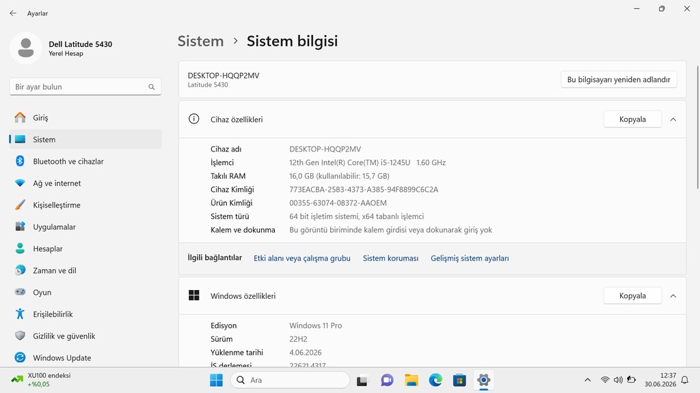The height and width of the screenshot is (393, 700).
Task: Show hidden tray icons chevron
Action: point(587,380)
